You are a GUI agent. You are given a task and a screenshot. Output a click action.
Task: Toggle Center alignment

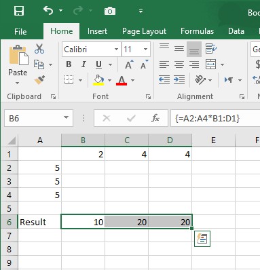[x=179, y=64]
